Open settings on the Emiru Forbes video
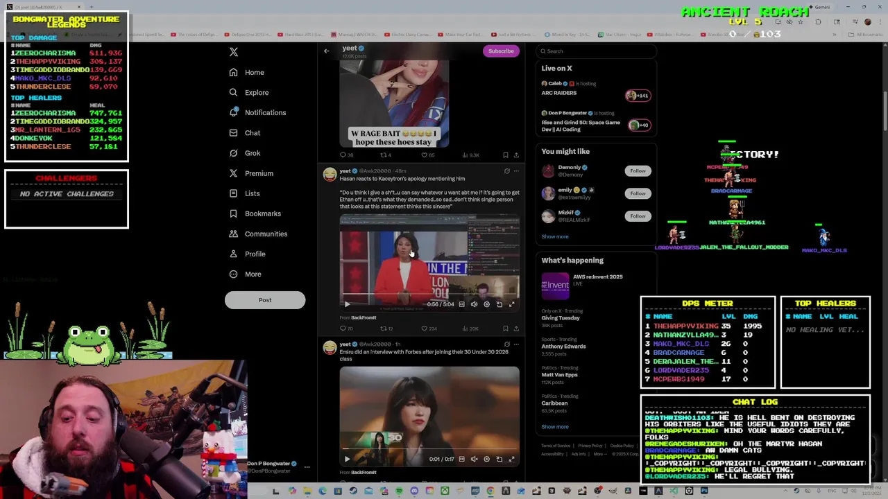The width and height of the screenshot is (888, 499). pos(486,459)
